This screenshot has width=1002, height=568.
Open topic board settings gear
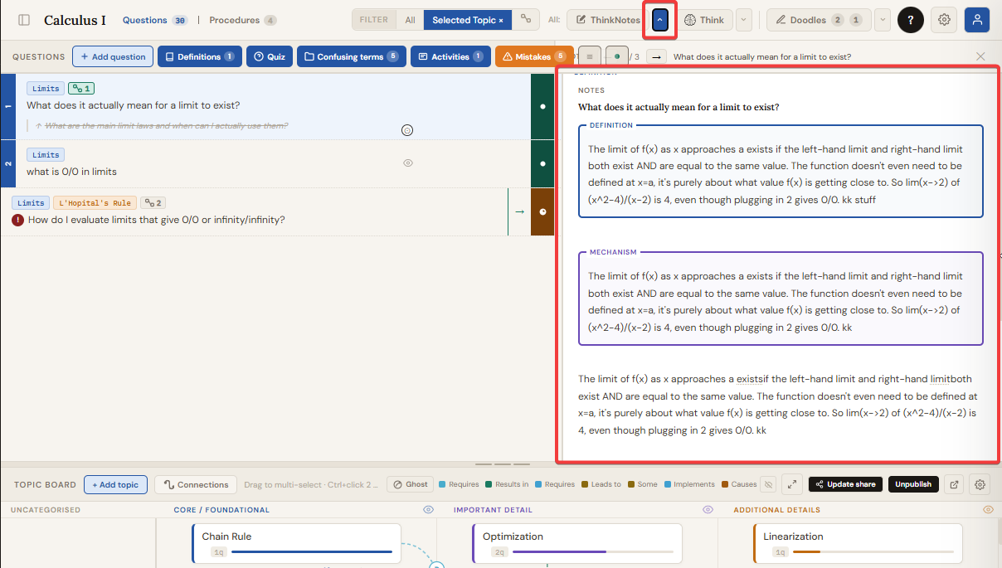(980, 484)
